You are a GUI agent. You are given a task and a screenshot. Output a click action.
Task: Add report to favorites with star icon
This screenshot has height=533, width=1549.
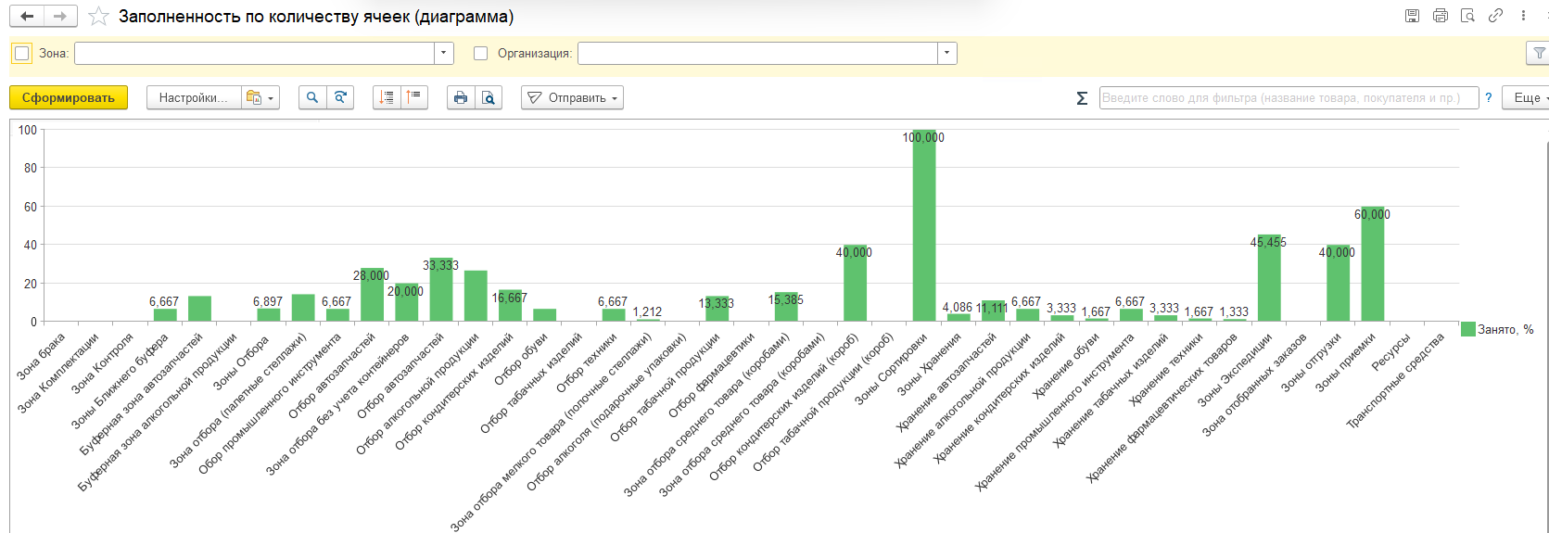point(98,17)
